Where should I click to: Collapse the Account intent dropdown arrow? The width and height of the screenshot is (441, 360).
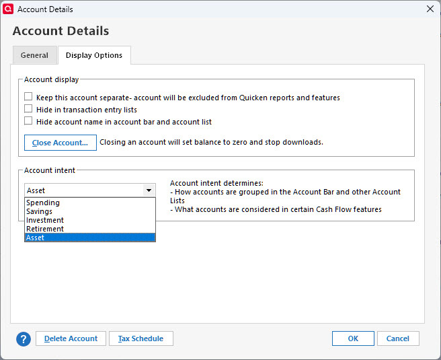click(149, 190)
